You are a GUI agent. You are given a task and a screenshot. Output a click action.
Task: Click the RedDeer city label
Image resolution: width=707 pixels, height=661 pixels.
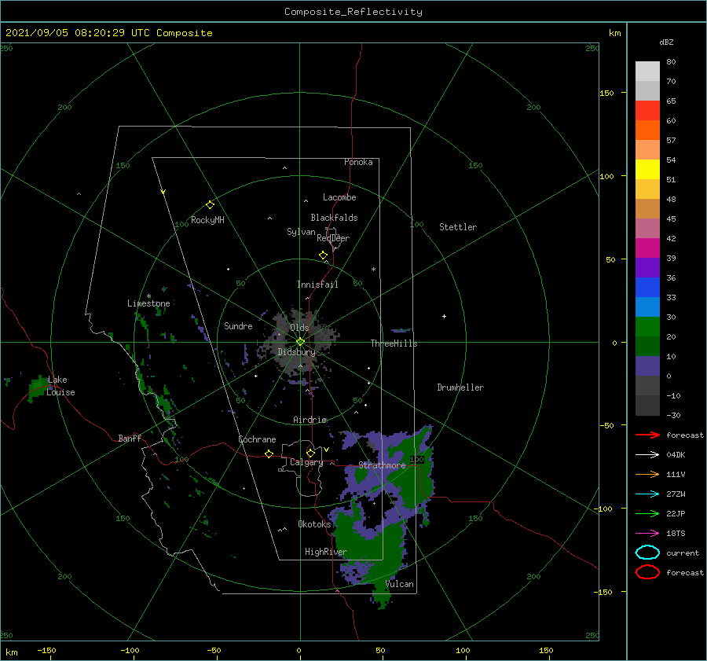point(333,238)
